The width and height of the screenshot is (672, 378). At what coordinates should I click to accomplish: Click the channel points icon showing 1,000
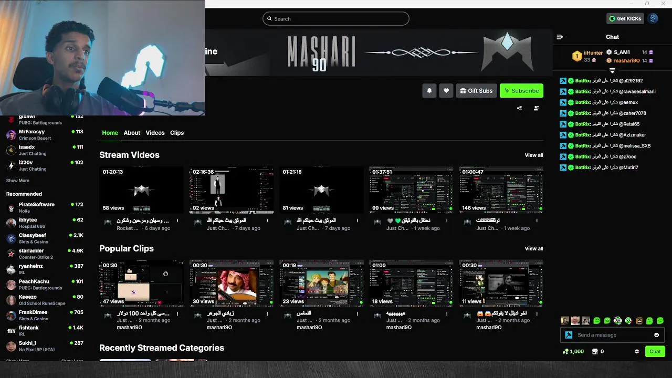[565, 352]
